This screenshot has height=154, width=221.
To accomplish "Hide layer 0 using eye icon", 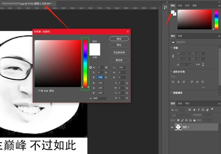I will 172,127.
